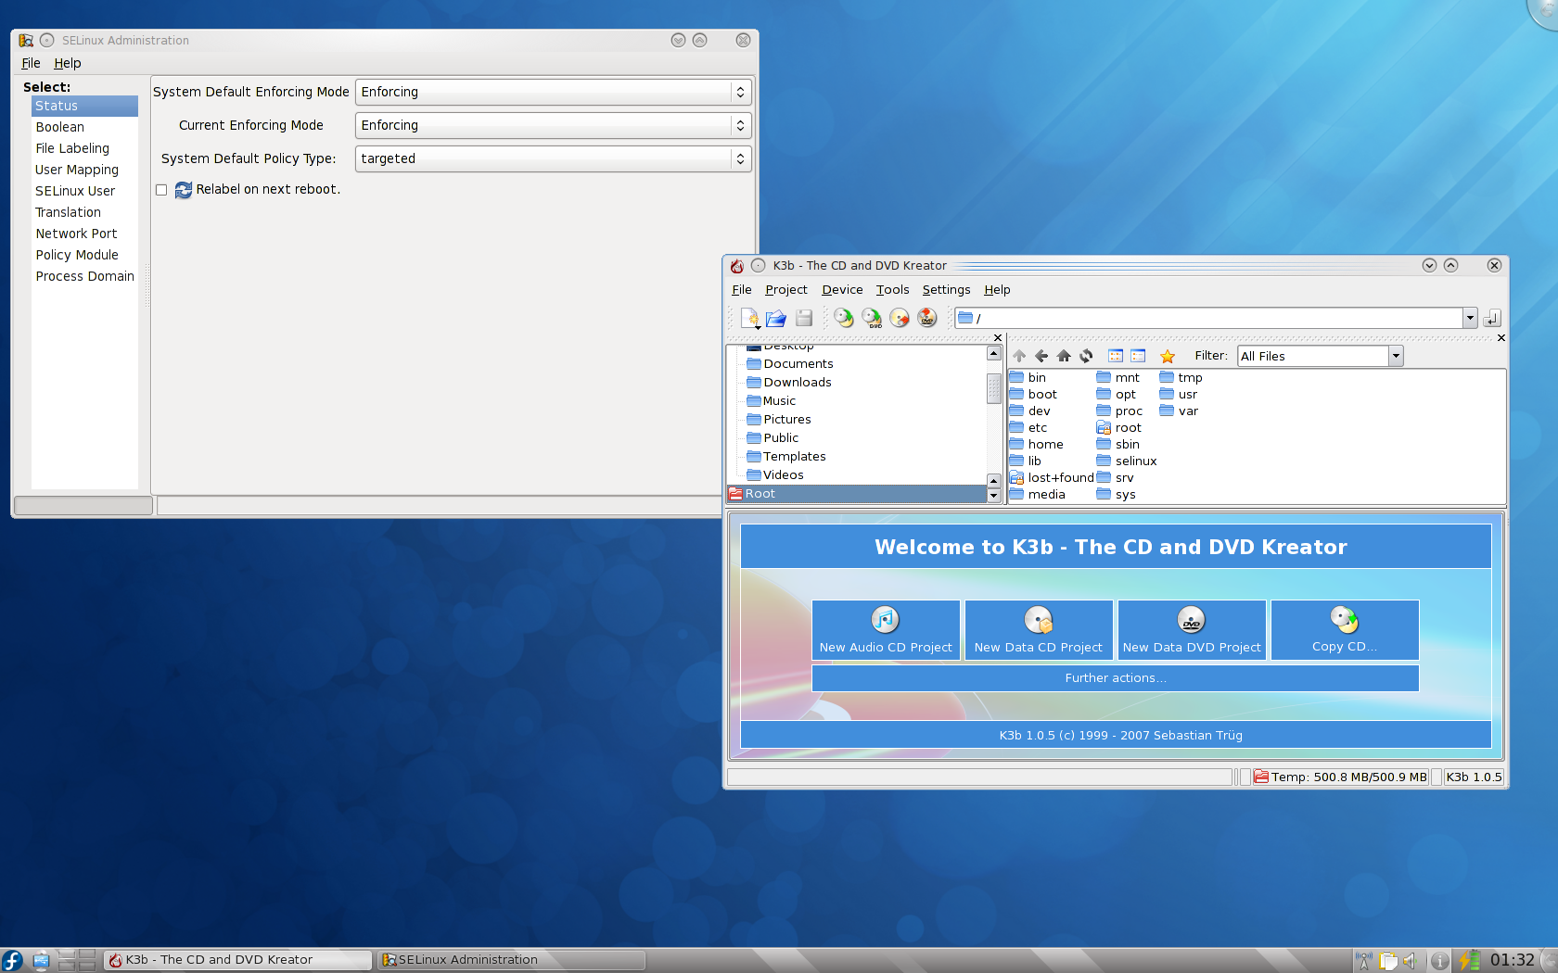This screenshot has height=973, width=1558.
Task: Switch K3b file browser to detailed view
Action: (1138, 356)
